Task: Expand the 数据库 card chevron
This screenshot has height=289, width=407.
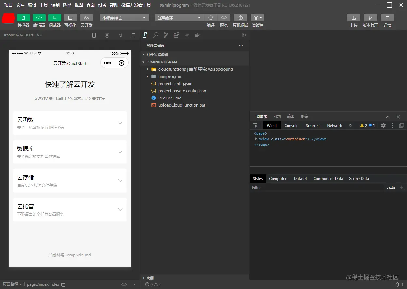Action: 120,152
